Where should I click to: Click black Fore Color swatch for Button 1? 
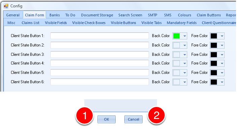[214, 36]
